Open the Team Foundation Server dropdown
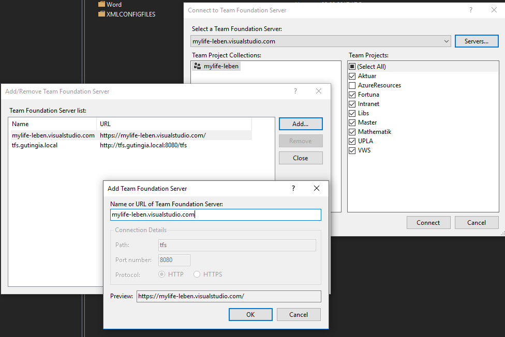 tap(447, 41)
